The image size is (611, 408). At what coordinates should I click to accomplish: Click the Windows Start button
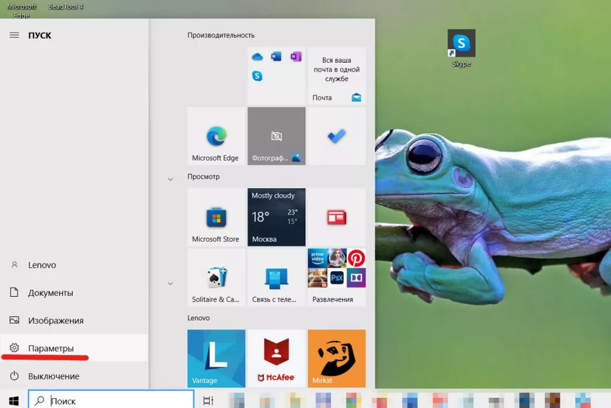point(14,401)
